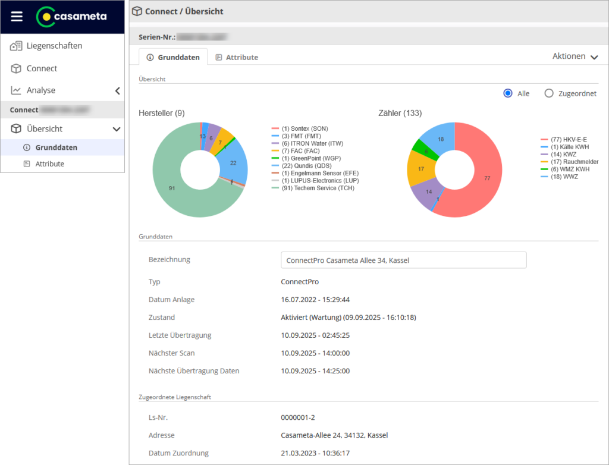Click the Liegenschaften building icon

click(16, 46)
